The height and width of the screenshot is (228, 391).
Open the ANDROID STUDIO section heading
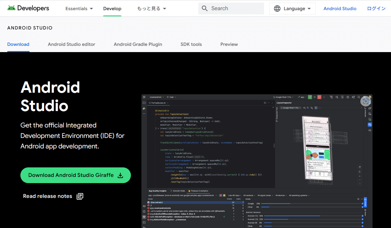(x=30, y=28)
